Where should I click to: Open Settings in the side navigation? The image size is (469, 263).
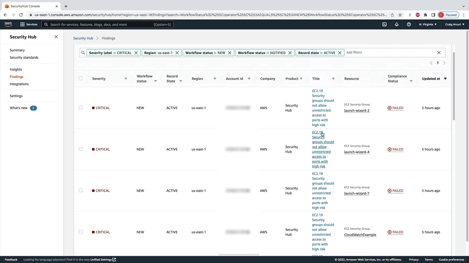[16, 96]
